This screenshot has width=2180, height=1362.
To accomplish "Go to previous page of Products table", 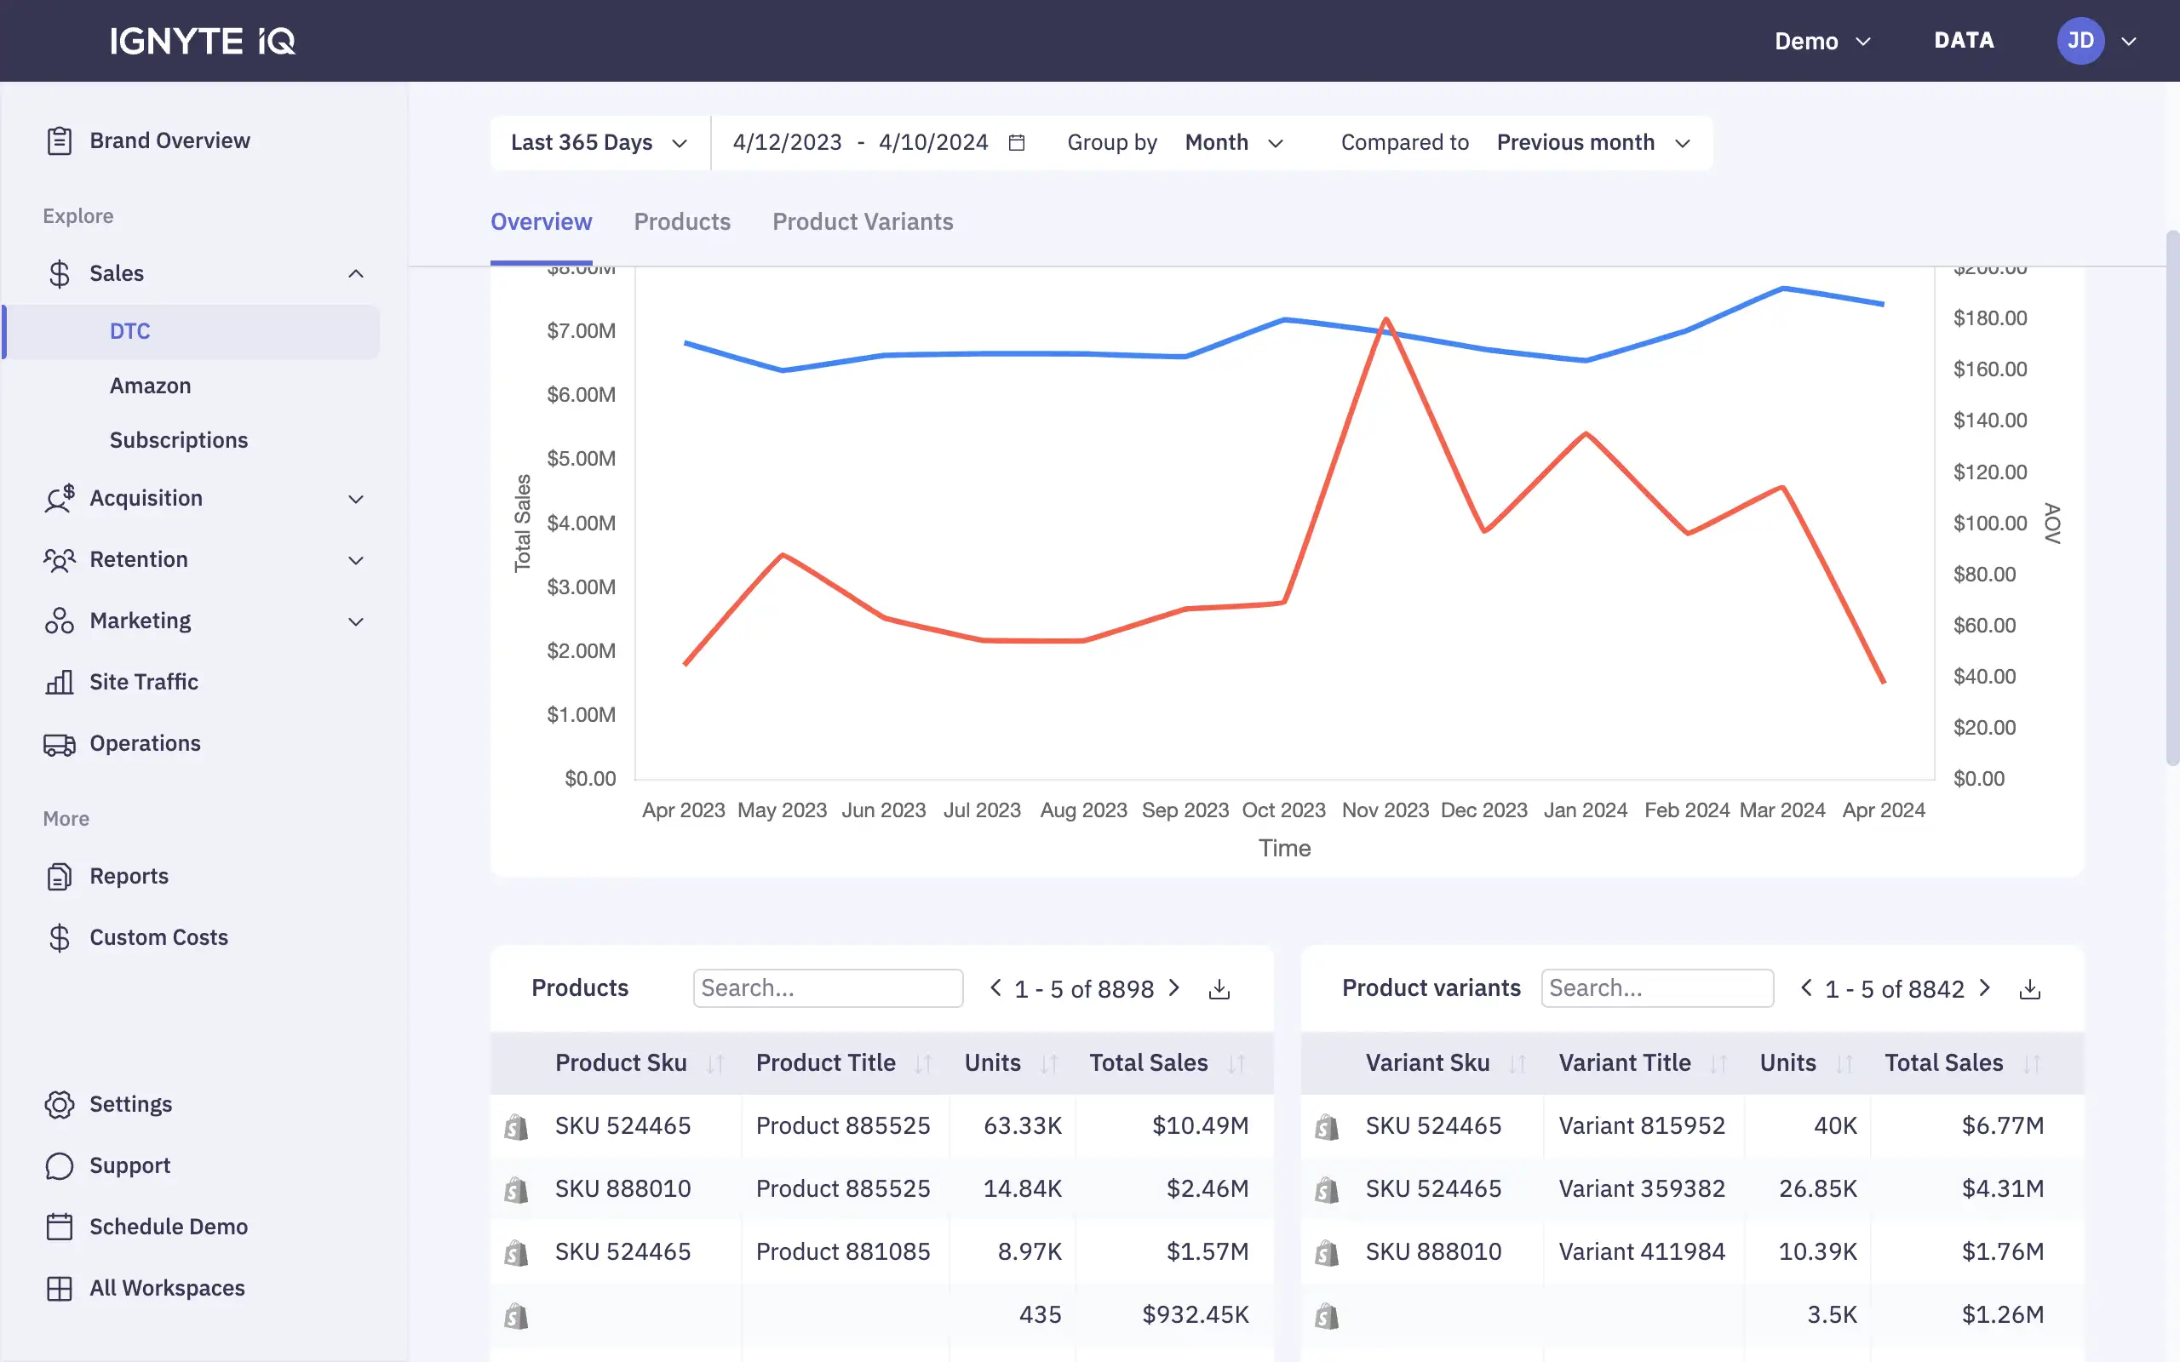I will pyautogui.click(x=995, y=988).
